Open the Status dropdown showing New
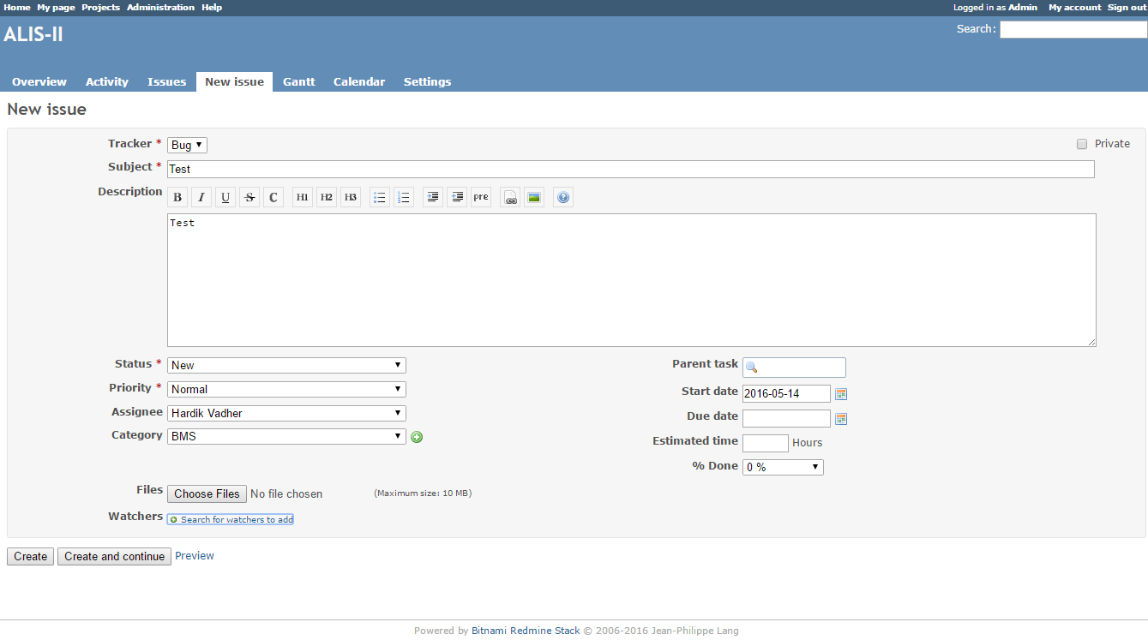Image resolution: width=1148 pixels, height=640 pixels. (286, 365)
